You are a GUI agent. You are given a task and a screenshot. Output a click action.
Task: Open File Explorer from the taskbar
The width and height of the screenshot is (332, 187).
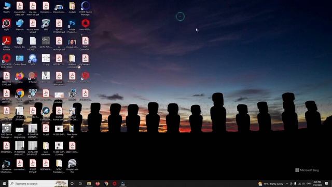tap(89, 183)
